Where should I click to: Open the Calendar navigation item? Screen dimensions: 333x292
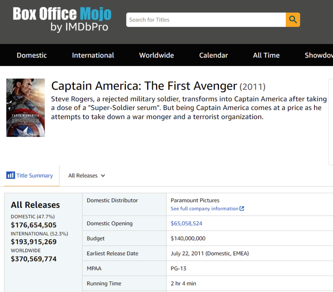coord(214,55)
